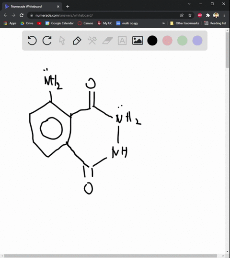Open the Drive bookmark
Image resolution: width=230 pixels, height=258 pixels.
pyautogui.click(x=27, y=23)
